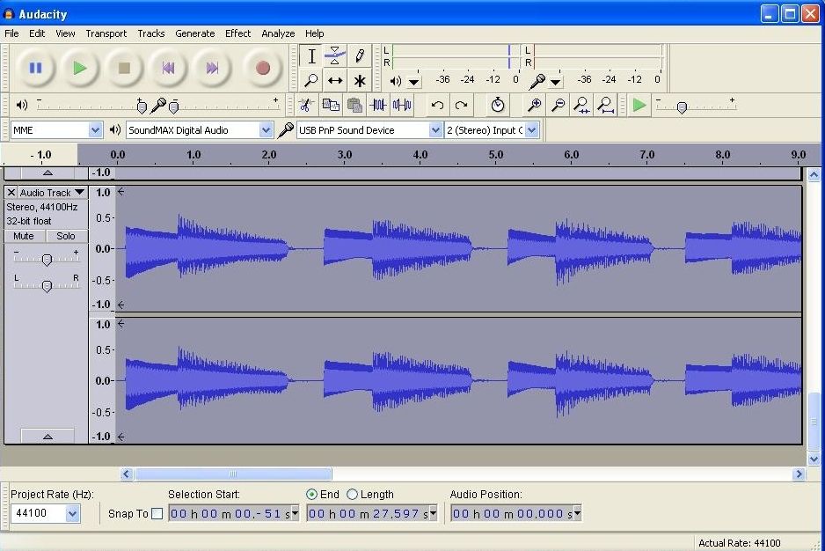Click the Fit Selection zoom icon
825x551 pixels.
[582, 106]
